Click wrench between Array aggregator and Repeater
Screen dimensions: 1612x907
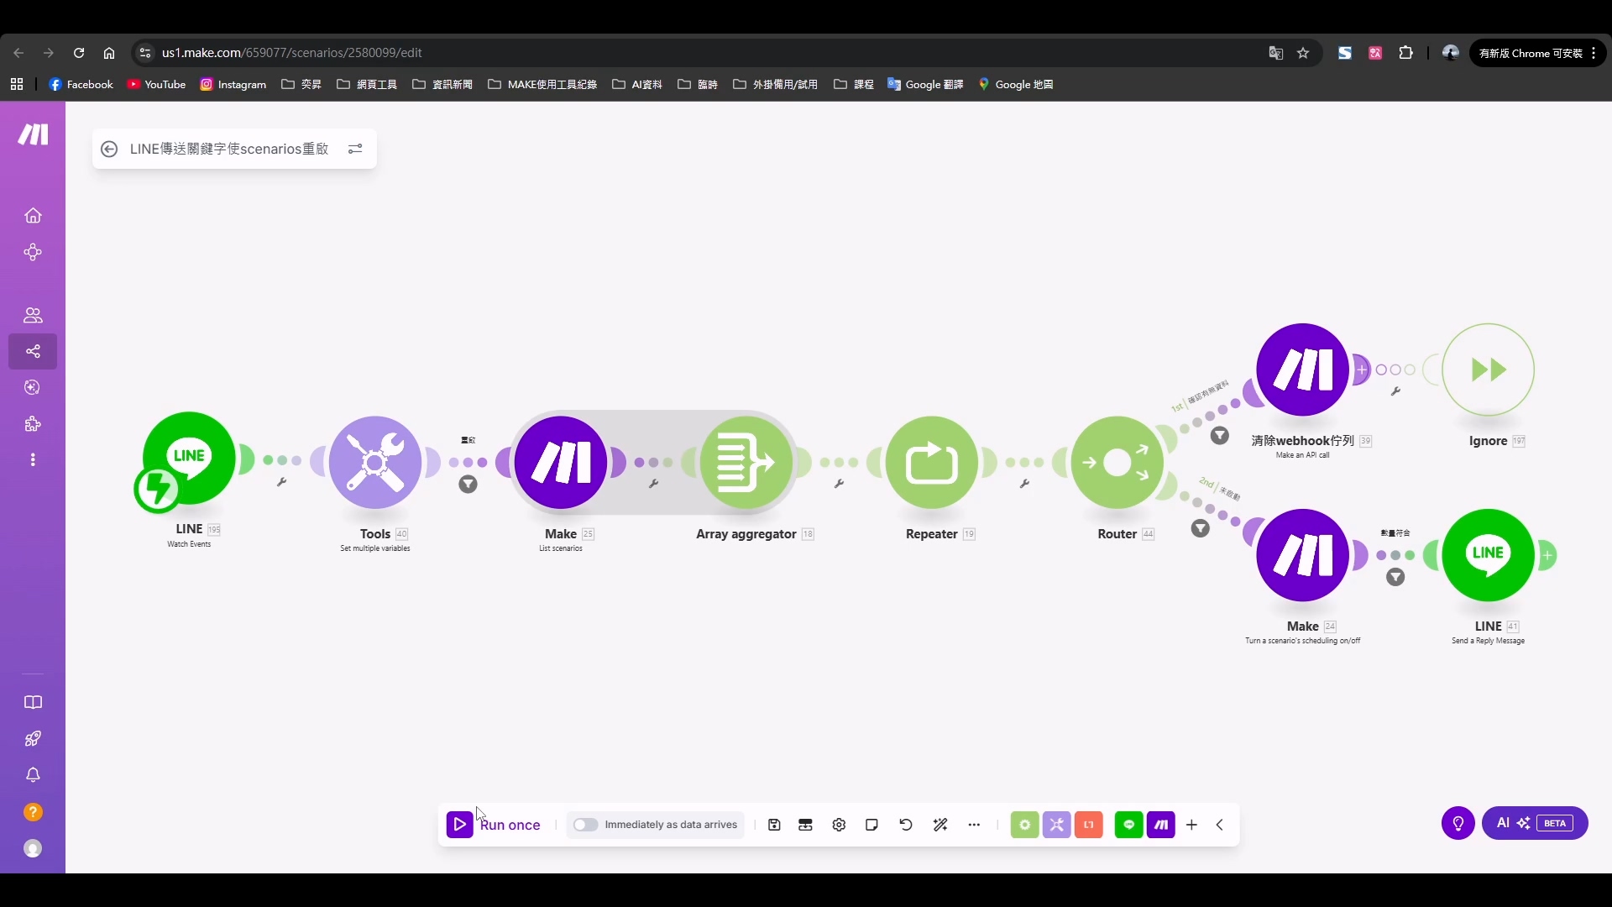pos(839,484)
